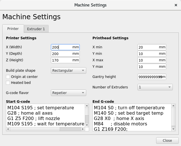Click the 'M104 S0 ; turn off temperature' line

[129, 108]
